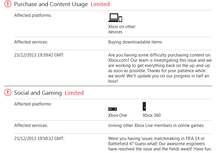Click the Xbox One console icon
This screenshot has width=221, height=153.
tap(112, 109)
